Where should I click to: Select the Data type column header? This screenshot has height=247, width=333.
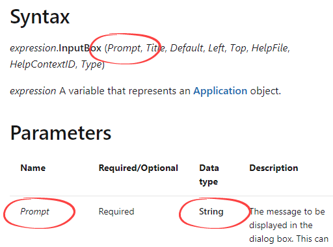pos(209,175)
